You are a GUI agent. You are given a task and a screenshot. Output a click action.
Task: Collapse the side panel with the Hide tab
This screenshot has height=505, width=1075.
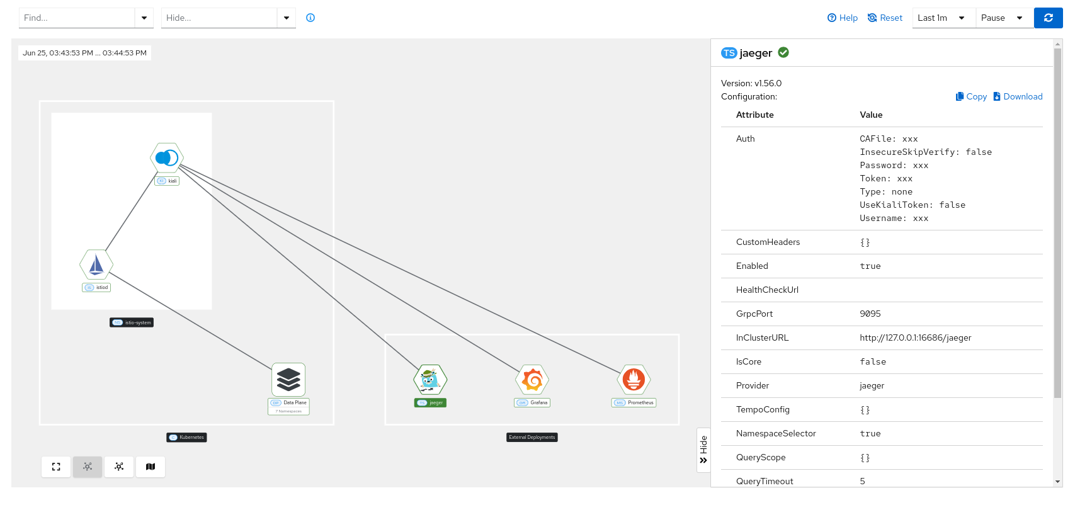(x=703, y=450)
